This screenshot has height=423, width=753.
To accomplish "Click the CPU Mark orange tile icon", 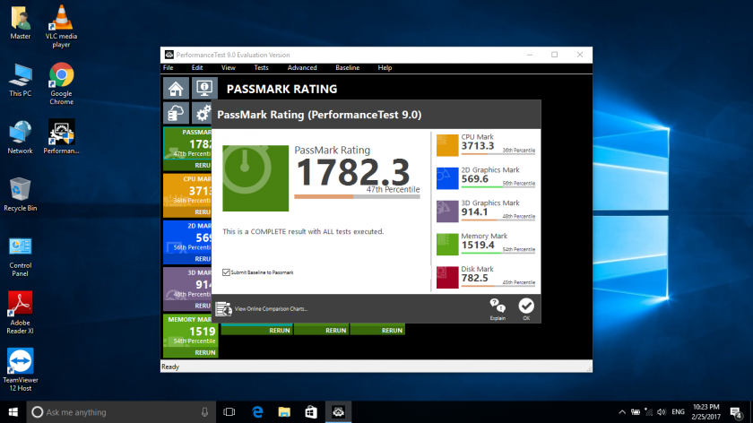I will (x=446, y=145).
